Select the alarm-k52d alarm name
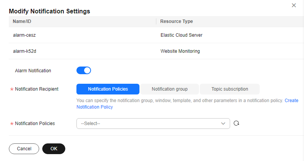This screenshot has height=161, width=305. 25,51
